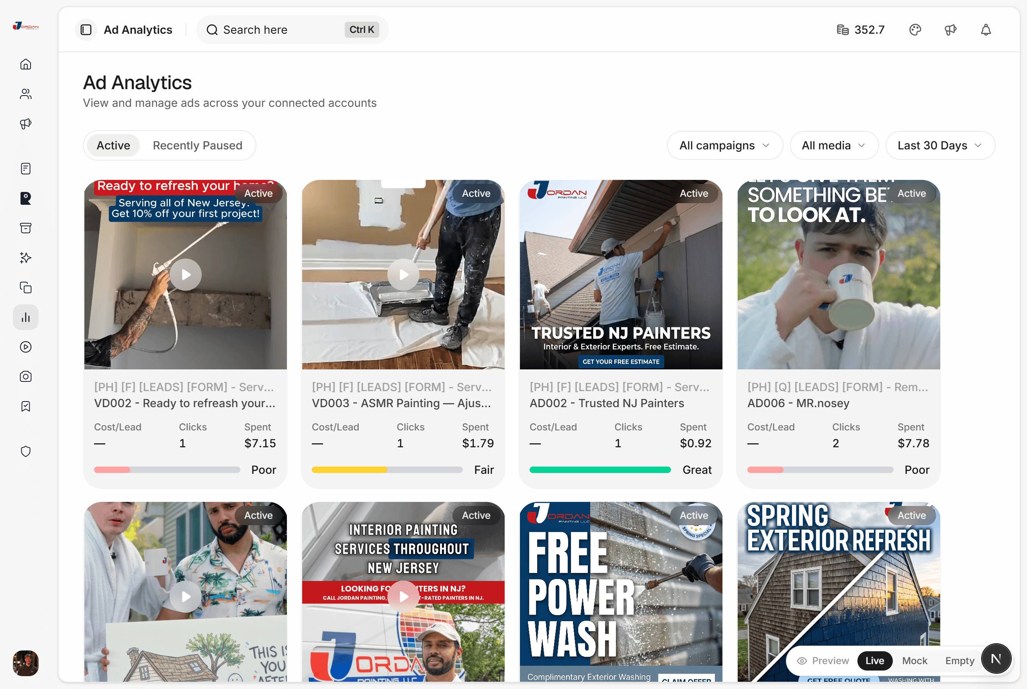The height and width of the screenshot is (689, 1027).
Task: Open the Spring Exterior Refresh ad thumbnail
Action: (x=839, y=592)
